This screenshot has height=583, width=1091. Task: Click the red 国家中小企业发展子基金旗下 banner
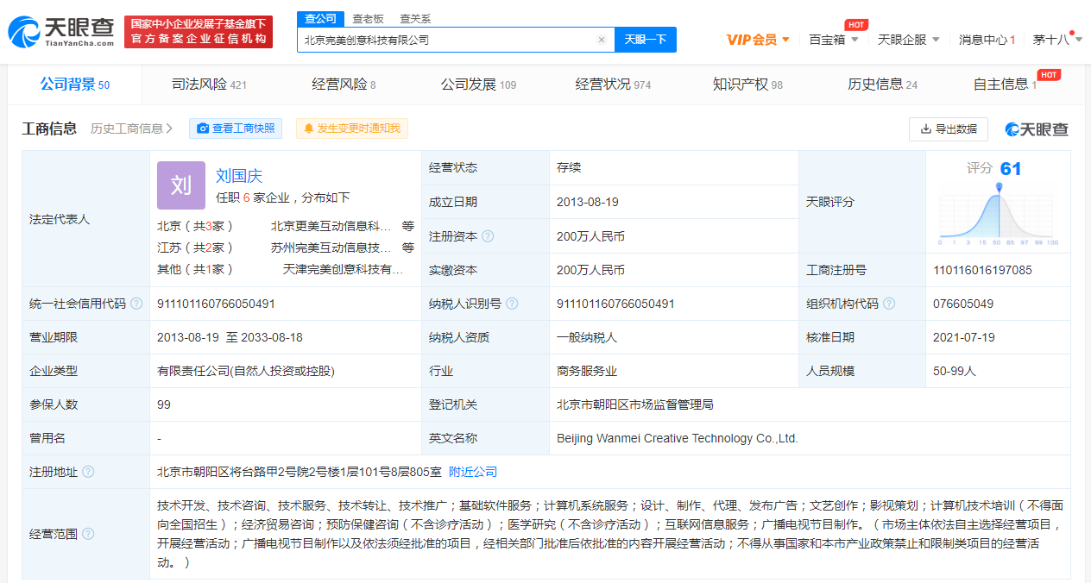199,32
